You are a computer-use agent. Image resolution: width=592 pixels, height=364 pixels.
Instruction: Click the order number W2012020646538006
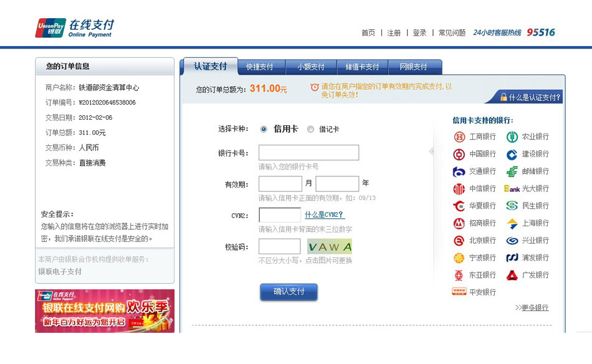pyautogui.click(x=107, y=103)
